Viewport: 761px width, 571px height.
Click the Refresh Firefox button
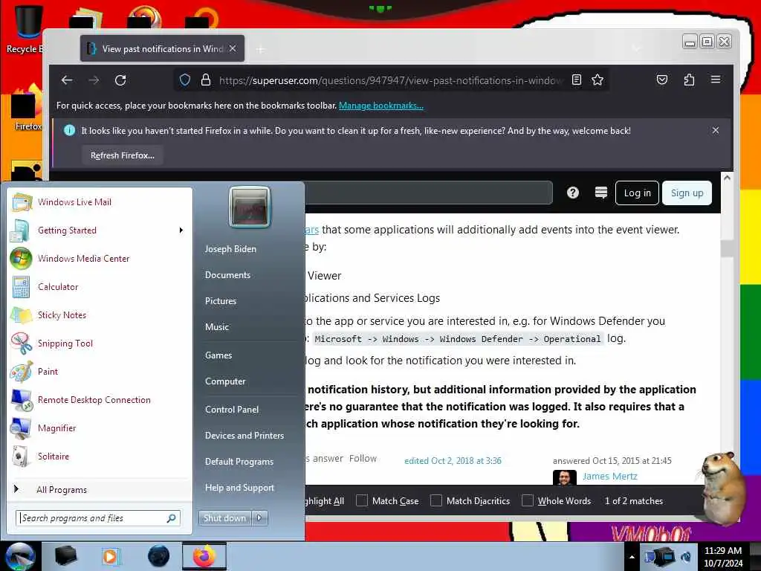123,155
